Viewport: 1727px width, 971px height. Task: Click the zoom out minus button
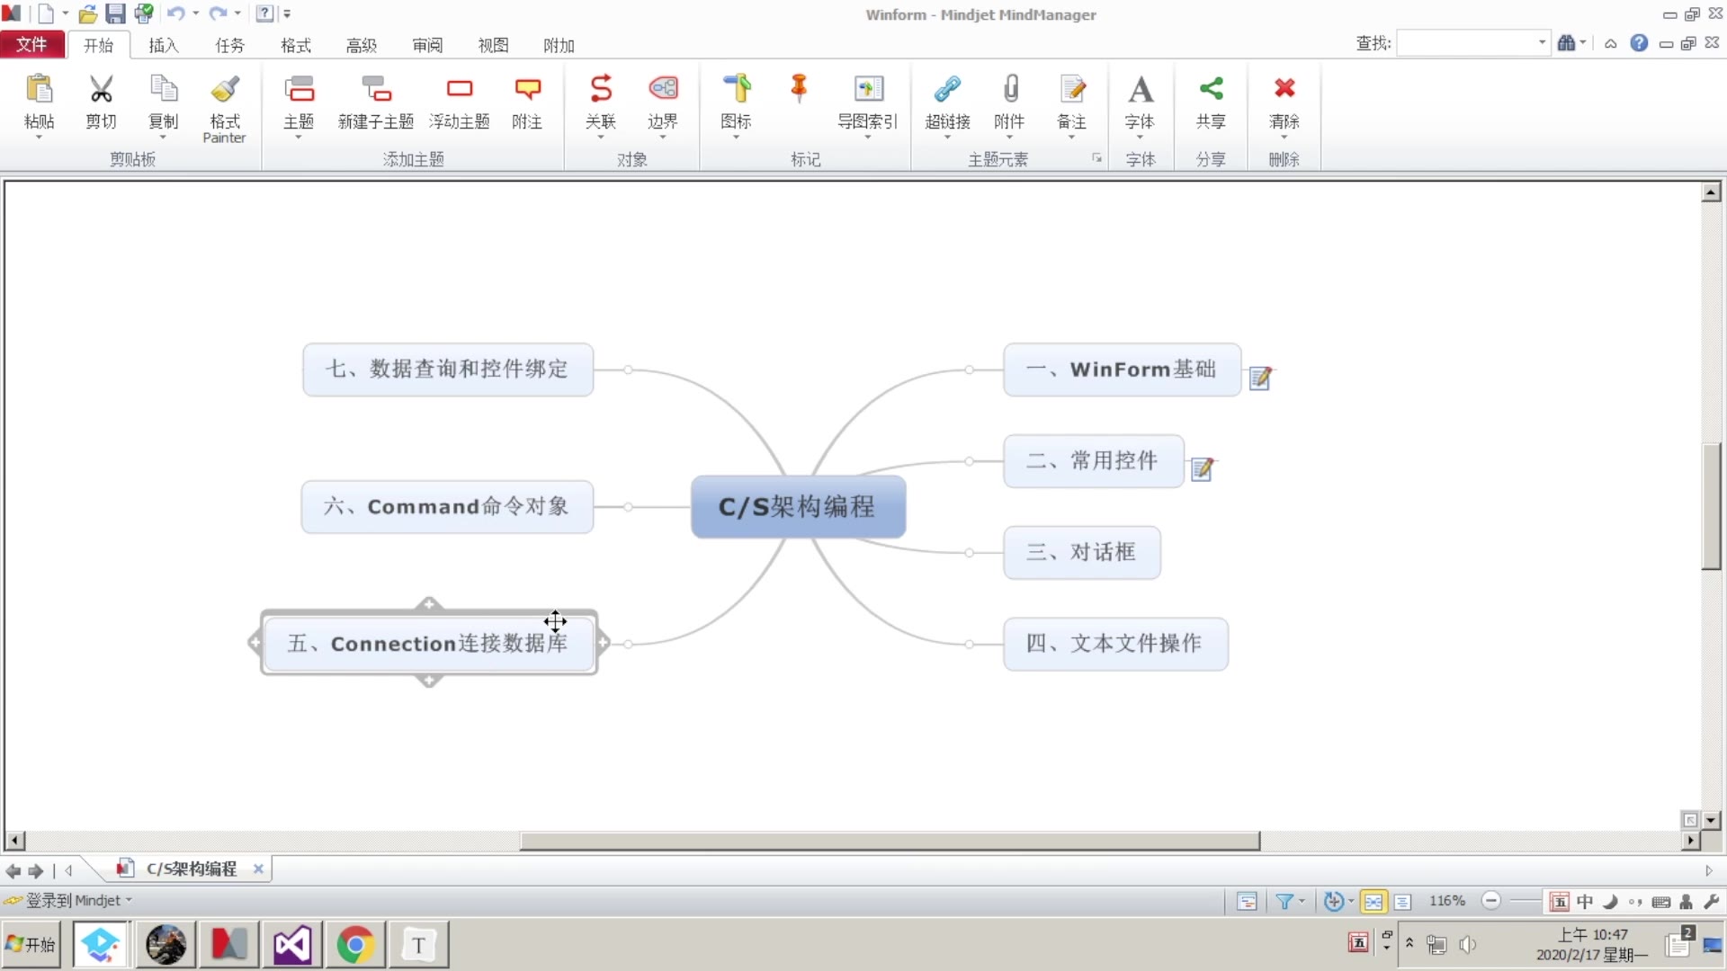click(x=1490, y=900)
